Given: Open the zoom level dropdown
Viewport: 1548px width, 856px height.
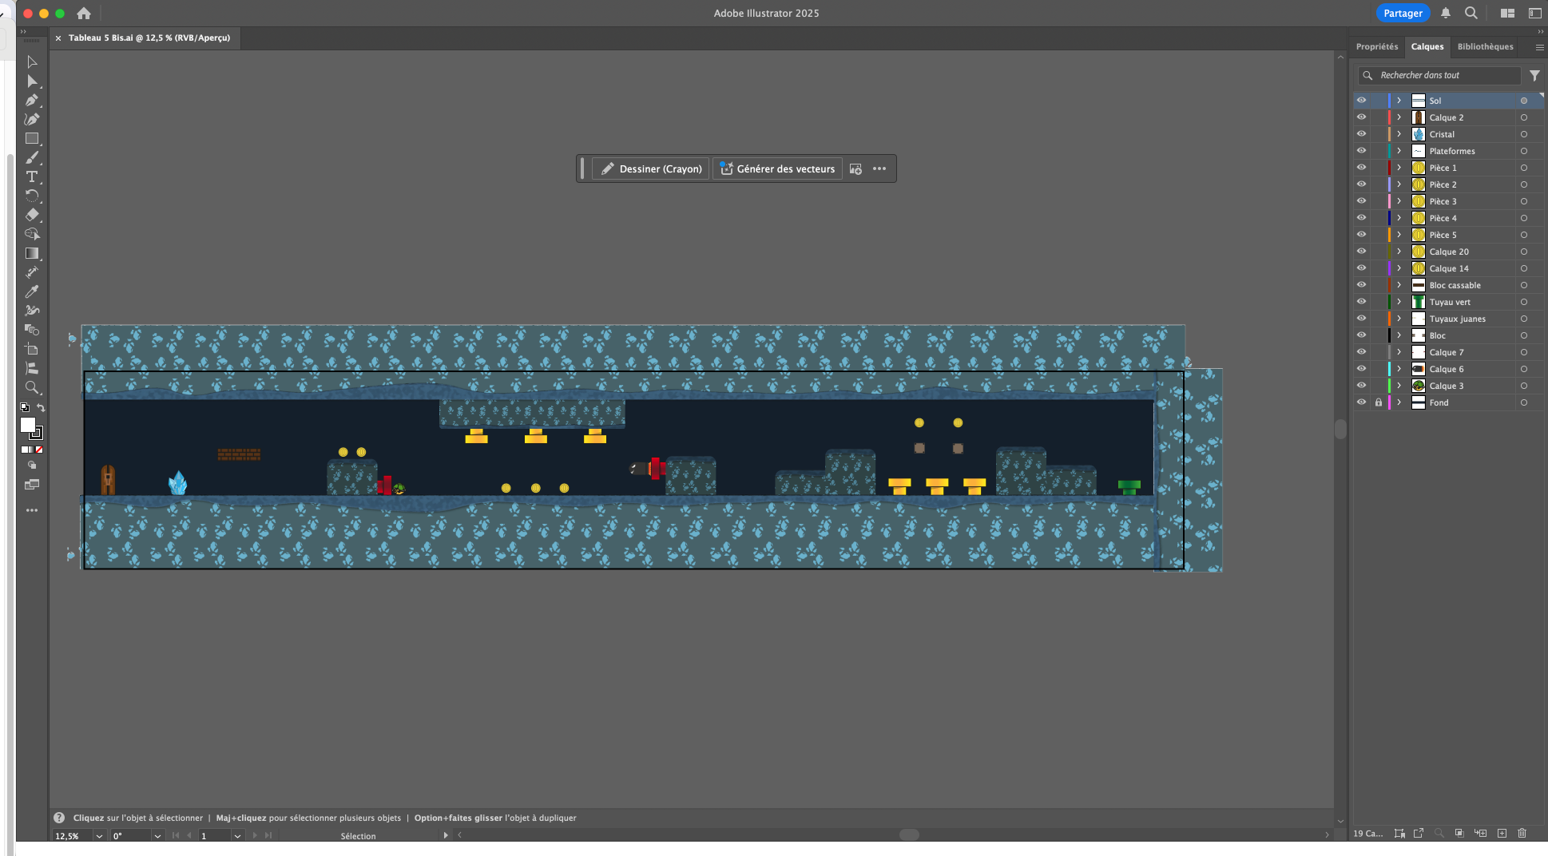Looking at the screenshot, I should point(99,836).
